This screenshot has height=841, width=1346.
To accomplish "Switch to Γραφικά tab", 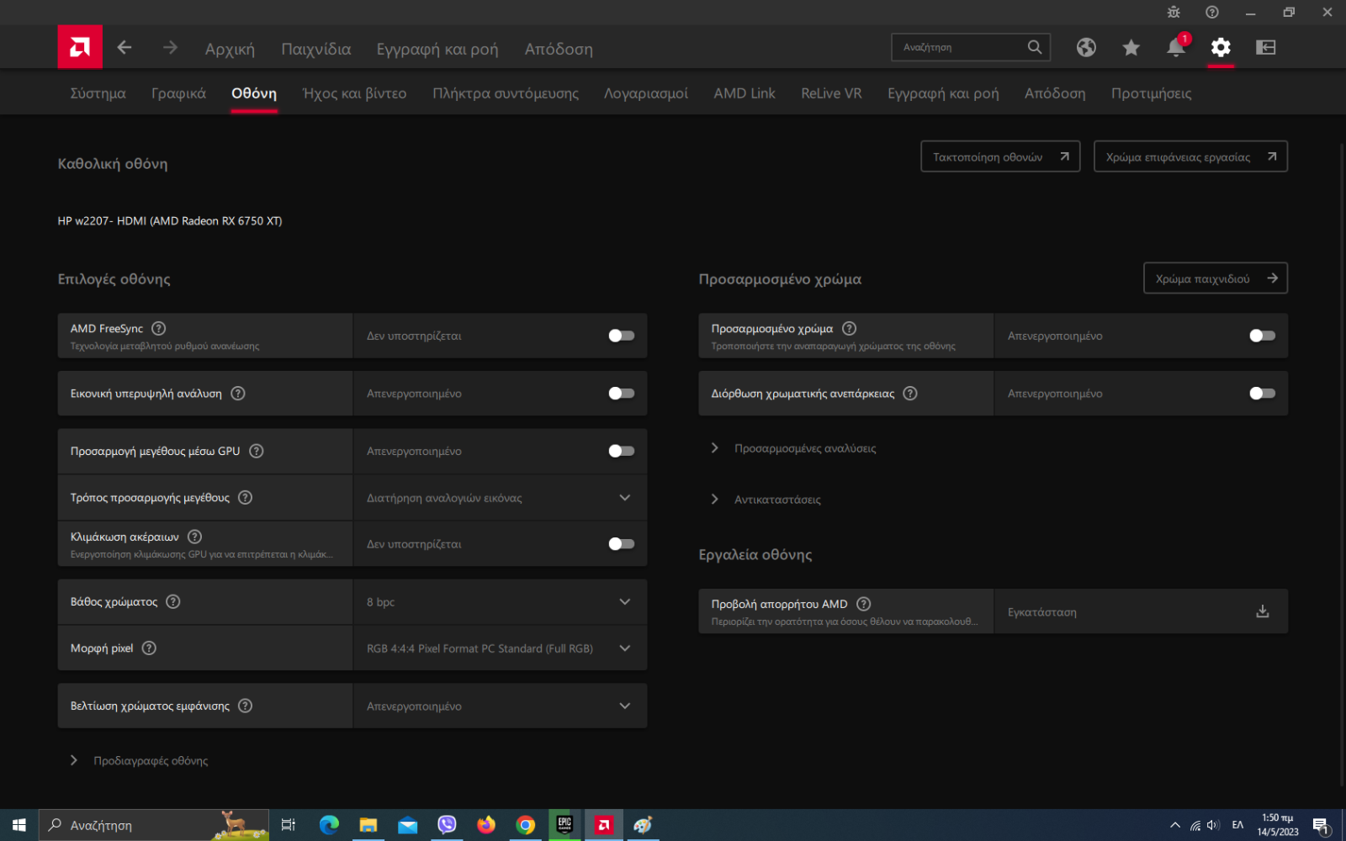I will pos(178,93).
